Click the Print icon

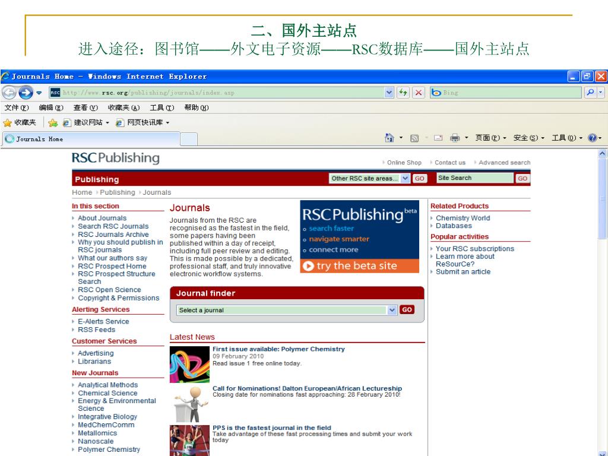coord(455,138)
